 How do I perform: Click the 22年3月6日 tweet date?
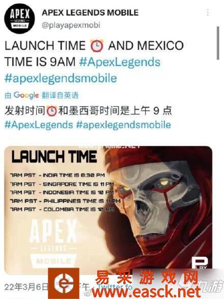(x=26, y=287)
